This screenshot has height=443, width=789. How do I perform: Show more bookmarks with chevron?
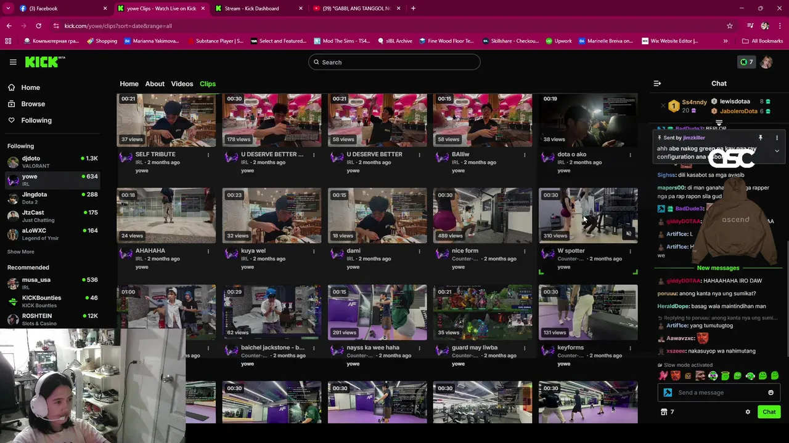coord(726,41)
